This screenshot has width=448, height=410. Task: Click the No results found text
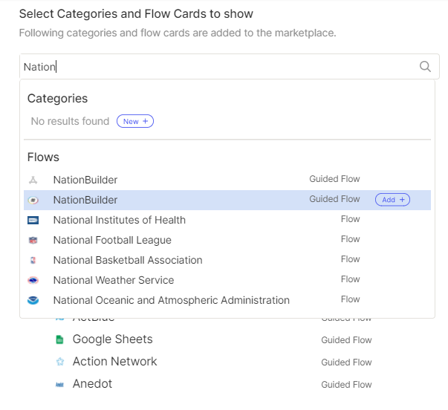point(70,121)
